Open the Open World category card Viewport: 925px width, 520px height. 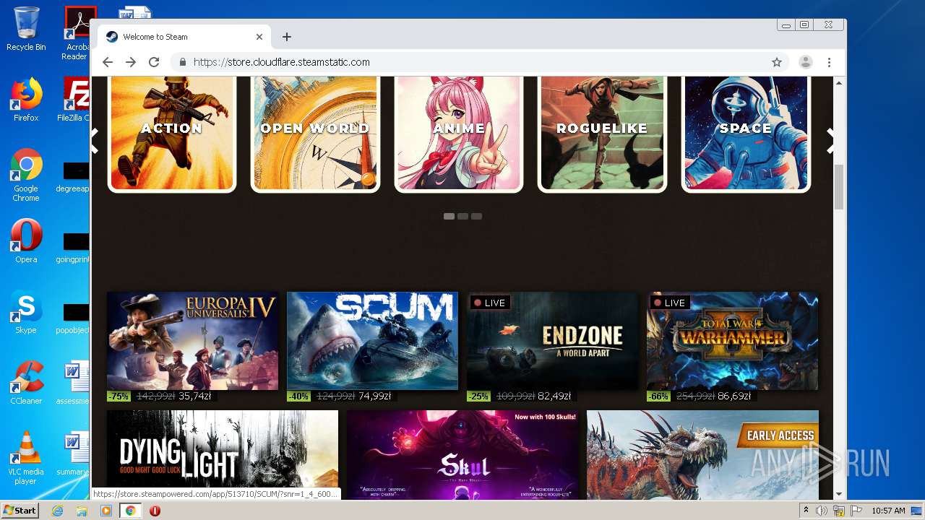[x=315, y=134]
